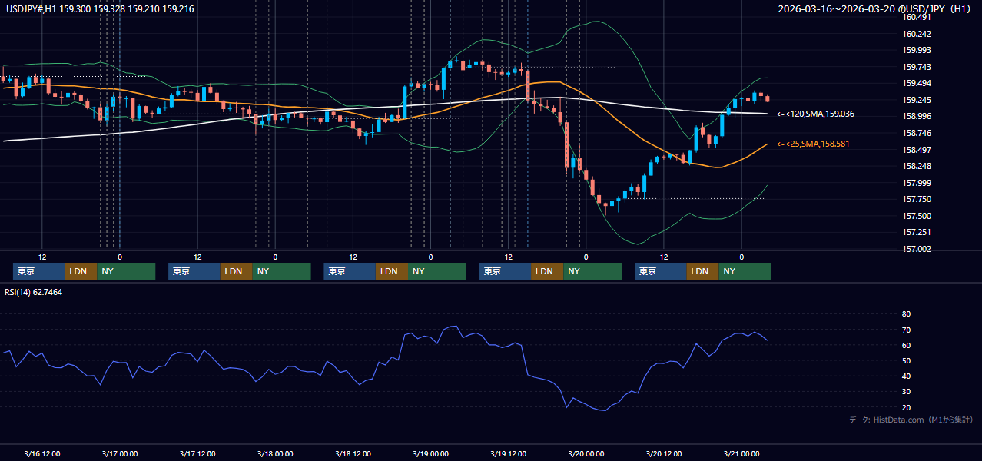The image size is (982, 461).
Task: Click the 159.743 price level label
Action: pyautogui.click(x=917, y=67)
